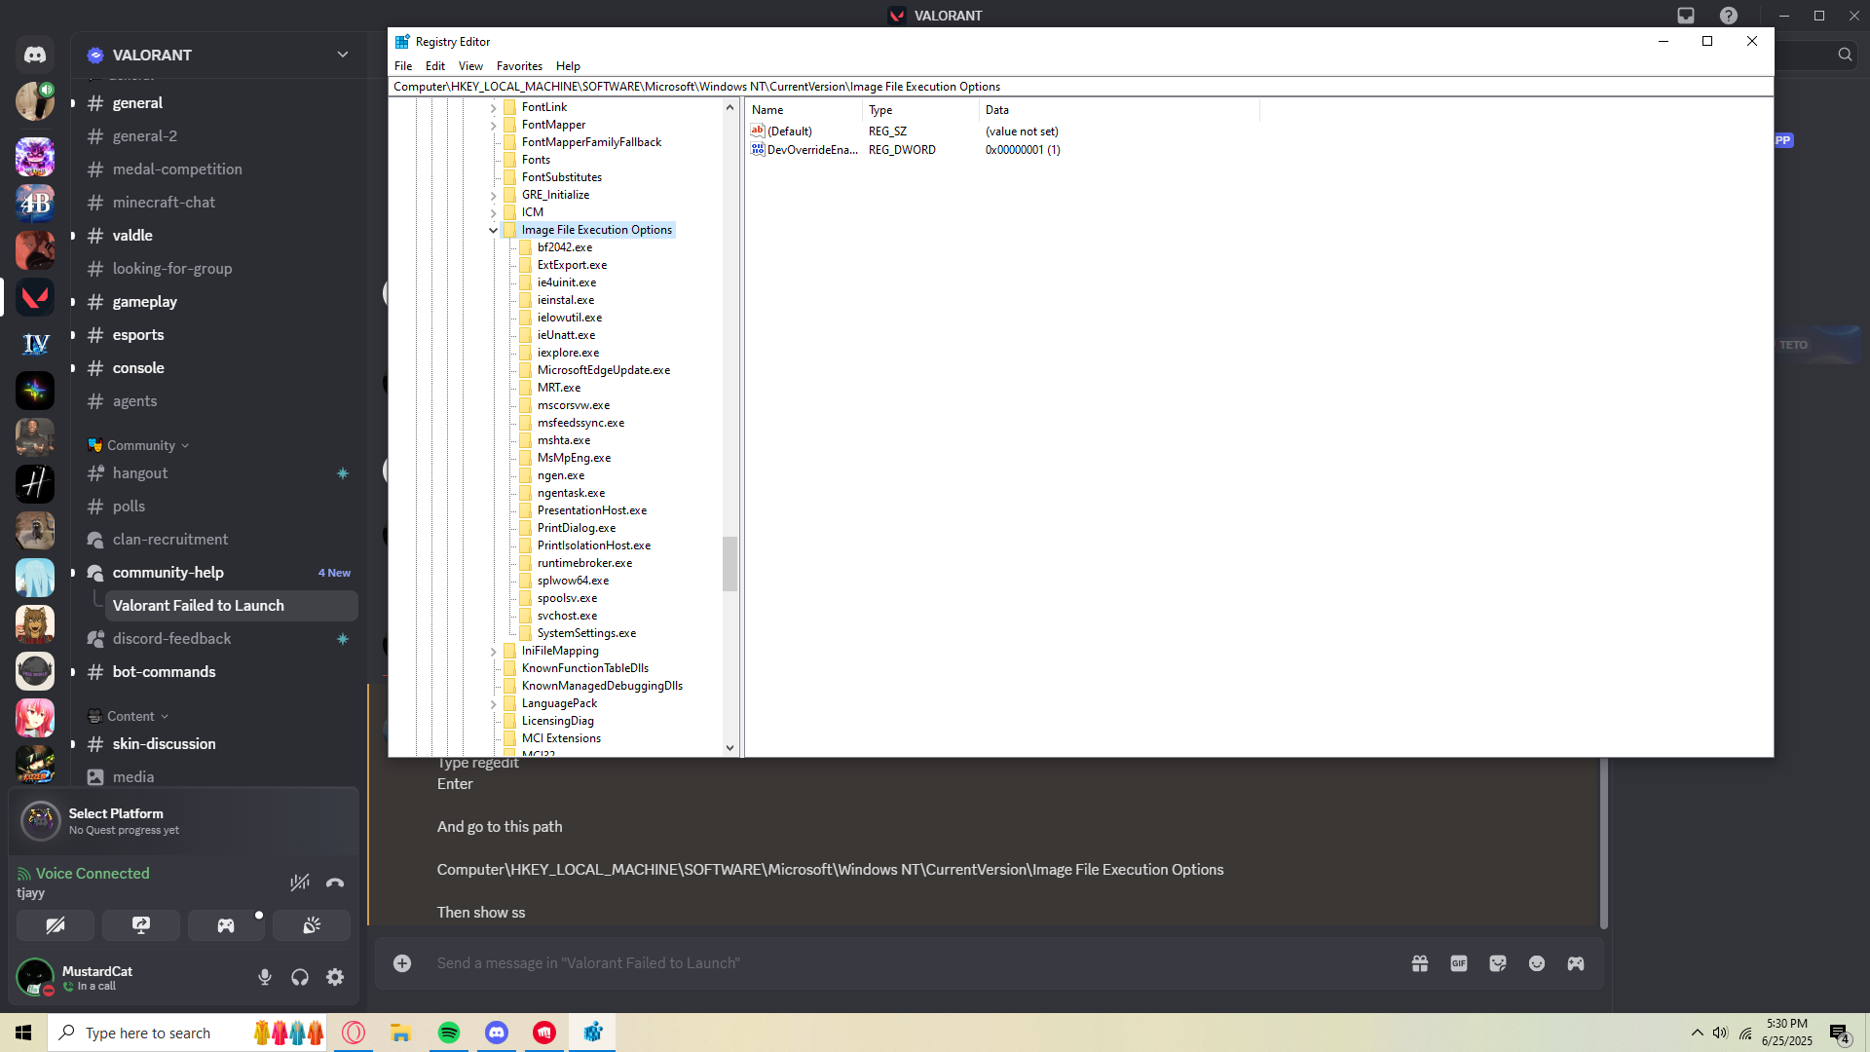This screenshot has height=1052, width=1870.
Task: Click the Name column header
Action: 804,110
